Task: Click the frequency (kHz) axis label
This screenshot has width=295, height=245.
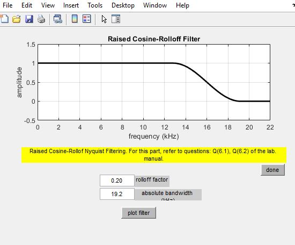Action: (x=154, y=136)
